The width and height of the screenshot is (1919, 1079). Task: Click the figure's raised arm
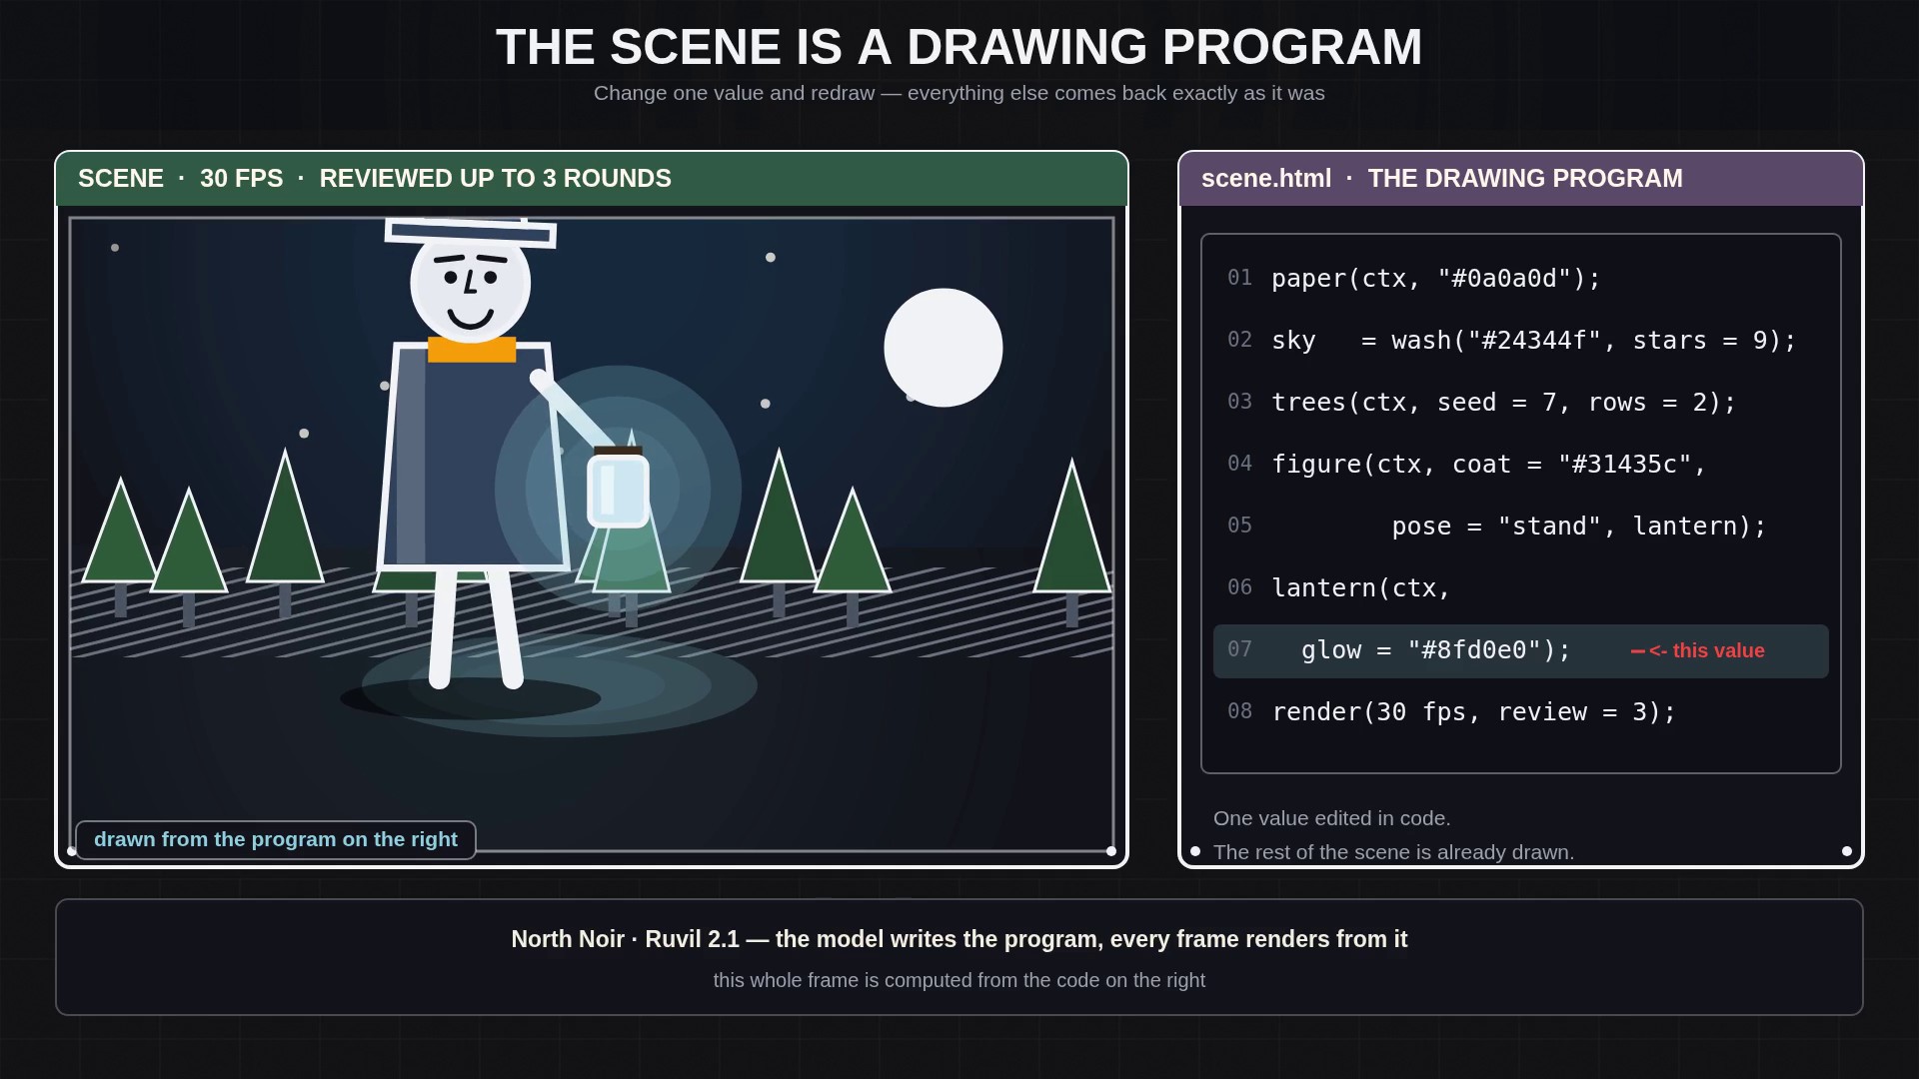tap(574, 410)
